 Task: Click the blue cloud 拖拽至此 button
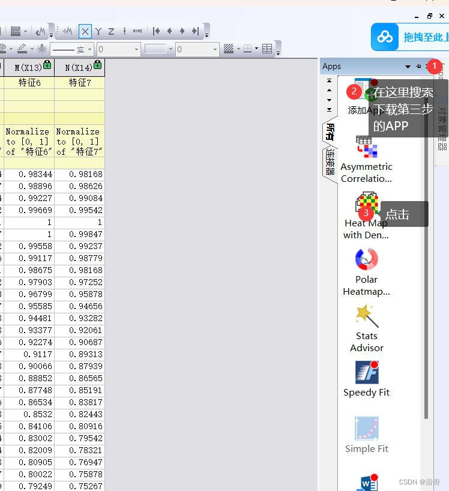coord(410,37)
